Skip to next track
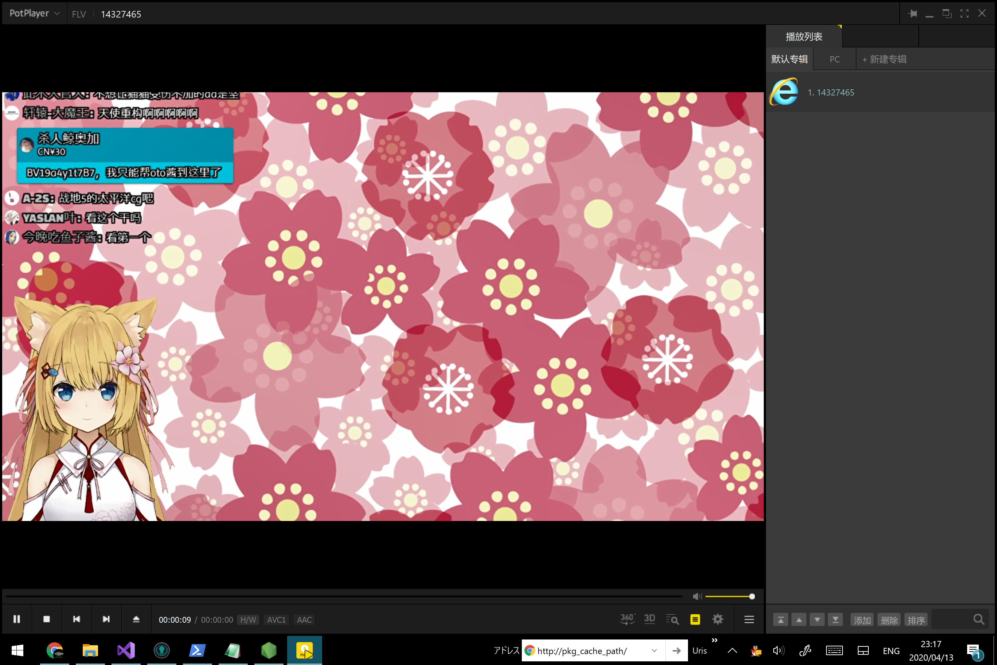Viewport: 997px width, 665px height. point(106,619)
